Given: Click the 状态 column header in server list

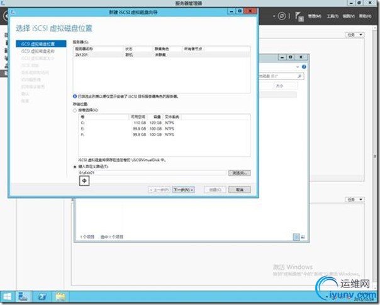Looking at the screenshot, I should 138,49.
